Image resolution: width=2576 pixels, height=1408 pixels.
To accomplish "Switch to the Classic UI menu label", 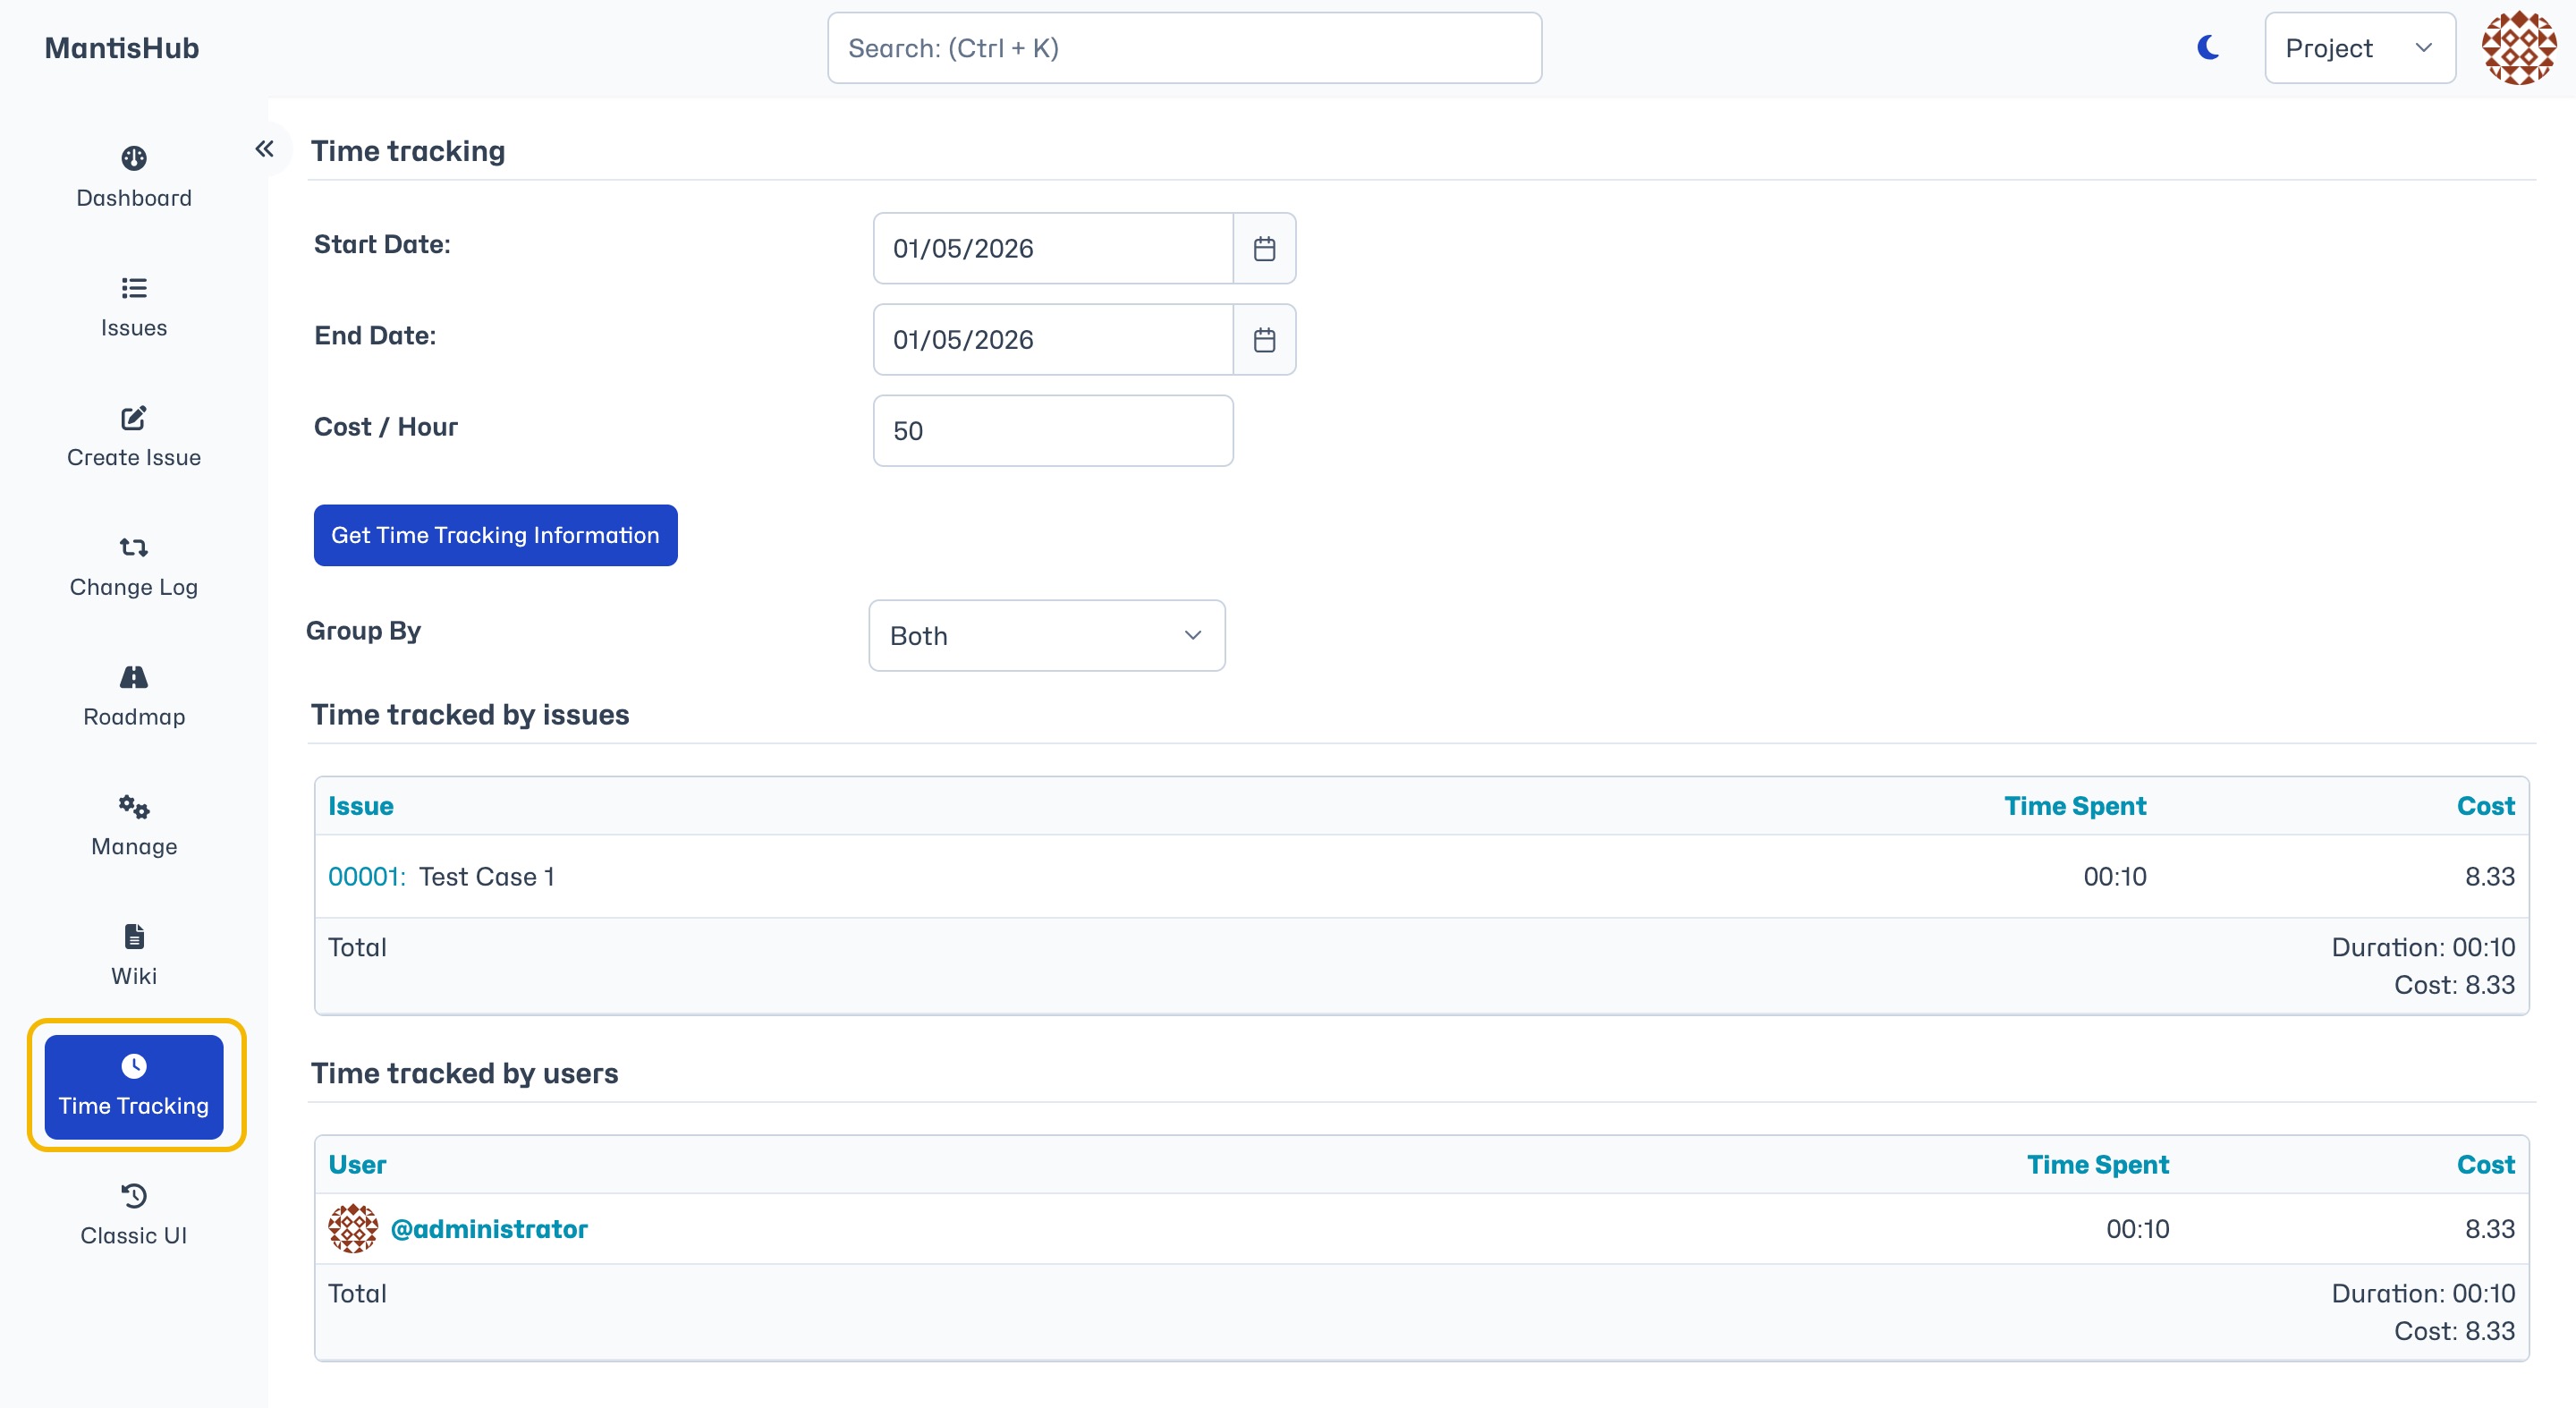I will (134, 1235).
